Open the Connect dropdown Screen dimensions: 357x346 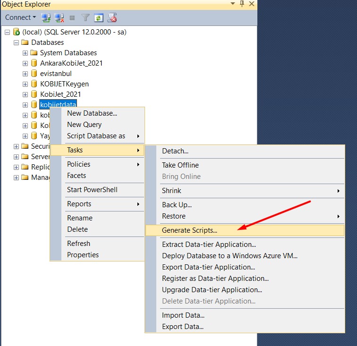(x=20, y=17)
